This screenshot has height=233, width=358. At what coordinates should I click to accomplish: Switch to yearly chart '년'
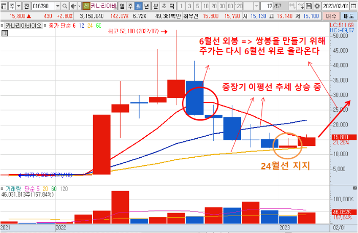tap(147, 6)
